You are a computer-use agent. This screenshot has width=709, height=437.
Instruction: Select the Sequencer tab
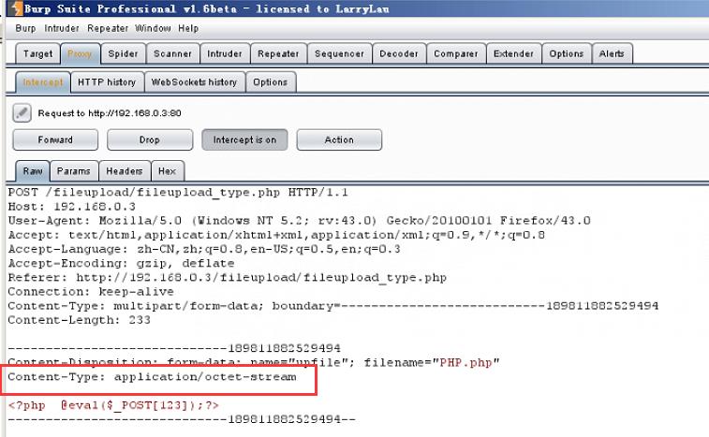(x=340, y=53)
